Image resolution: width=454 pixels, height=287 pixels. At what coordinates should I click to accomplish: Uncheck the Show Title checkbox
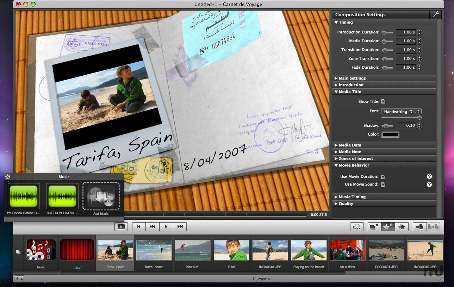383,101
